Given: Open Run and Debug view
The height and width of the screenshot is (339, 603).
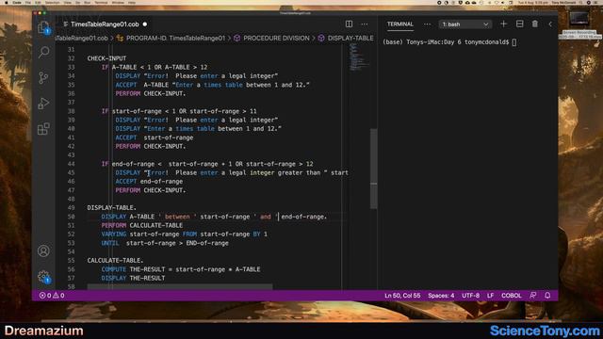Looking at the screenshot, I should point(43,103).
